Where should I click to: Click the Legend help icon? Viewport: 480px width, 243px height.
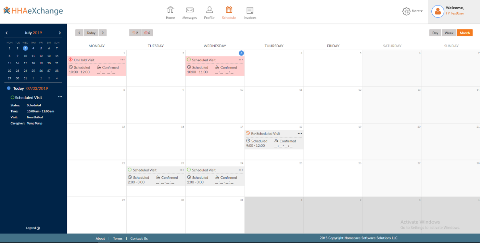[38, 228]
